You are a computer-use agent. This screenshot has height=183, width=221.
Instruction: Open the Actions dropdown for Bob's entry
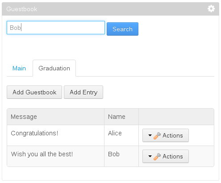(166, 156)
